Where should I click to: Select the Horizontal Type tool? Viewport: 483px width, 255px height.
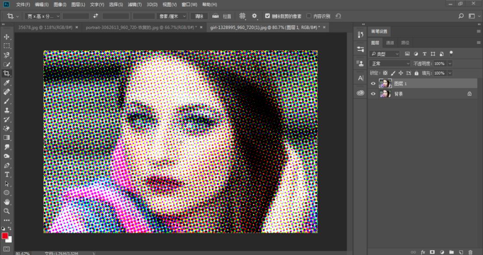tap(7, 174)
